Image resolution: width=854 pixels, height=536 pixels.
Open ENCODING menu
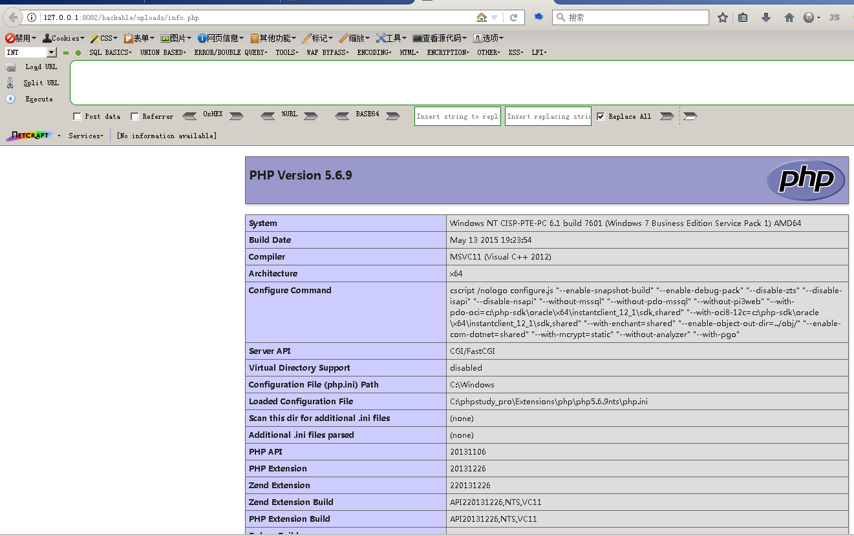click(374, 52)
